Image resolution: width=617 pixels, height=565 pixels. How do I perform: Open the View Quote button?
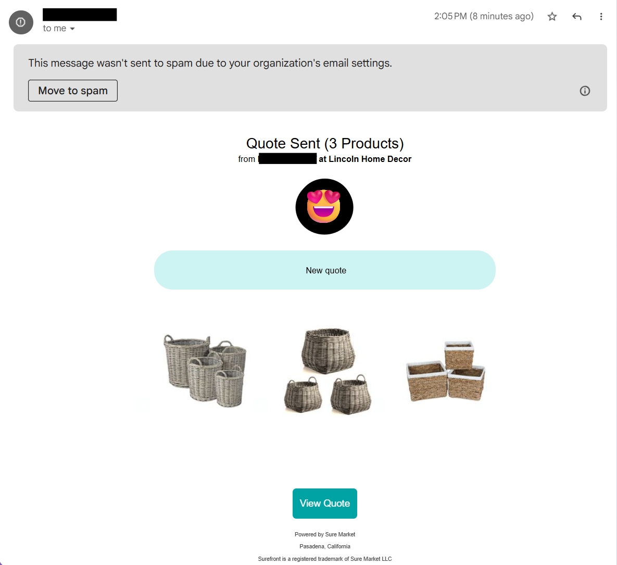tap(324, 503)
